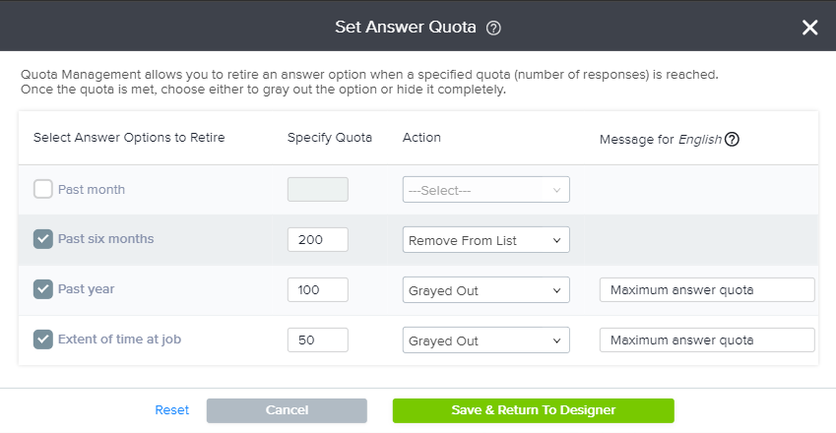Uncheck the Past year option
Image resolution: width=836 pixels, height=433 pixels.
[43, 289]
